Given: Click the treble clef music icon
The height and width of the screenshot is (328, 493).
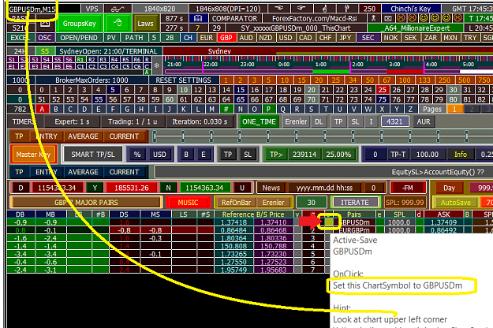Looking at the screenshot, I should click(x=324, y=9).
